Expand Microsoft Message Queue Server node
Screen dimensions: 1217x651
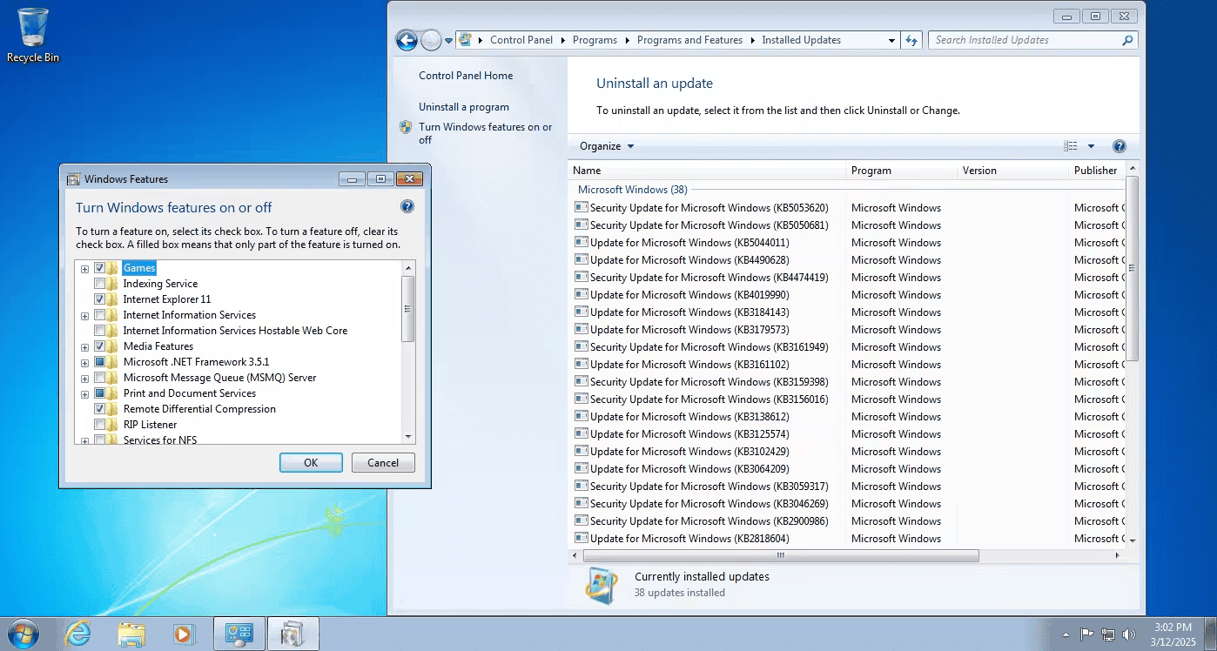[x=84, y=379]
